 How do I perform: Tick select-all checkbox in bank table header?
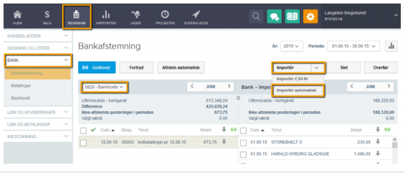tap(243, 131)
